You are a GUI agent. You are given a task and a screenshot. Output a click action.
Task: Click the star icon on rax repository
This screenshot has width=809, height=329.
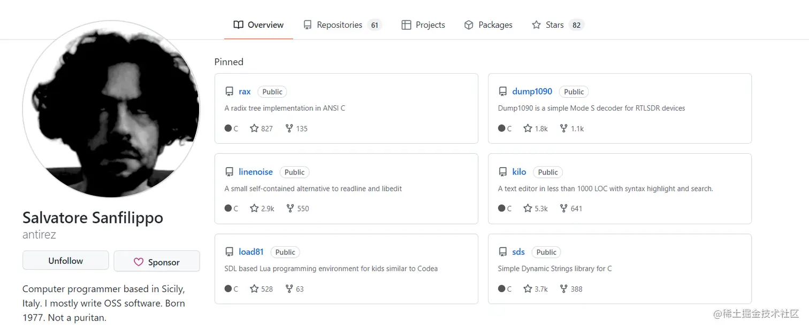254,128
